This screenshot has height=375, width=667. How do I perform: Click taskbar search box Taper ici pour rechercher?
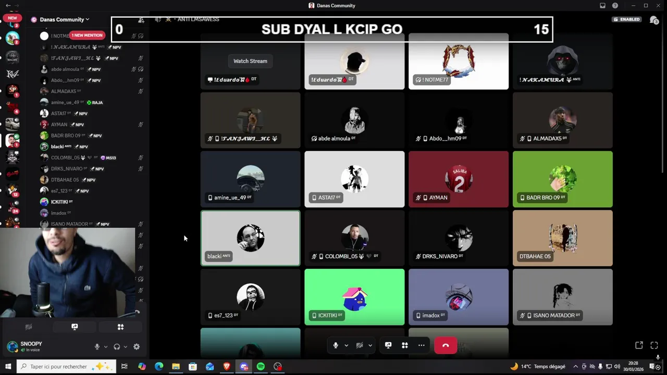(x=66, y=367)
